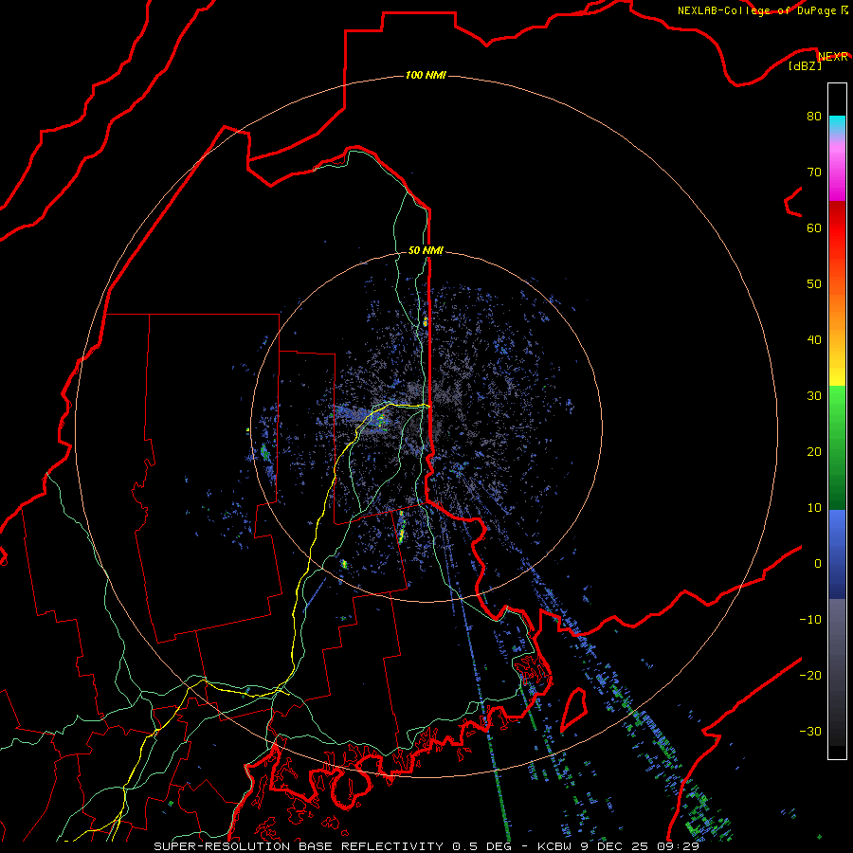
Task: Click the -20 value on dBZ scale
Action: pyautogui.click(x=810, y=675)
